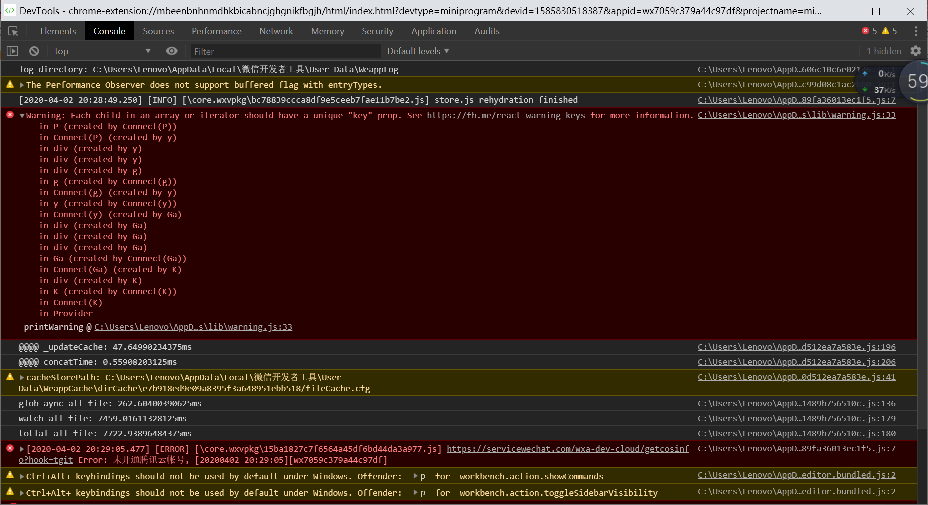This screenshot has width=928, height=505.
Task: Click the warning icon on toggleSidebarVisibility row
Action: (x=10, y=491)
